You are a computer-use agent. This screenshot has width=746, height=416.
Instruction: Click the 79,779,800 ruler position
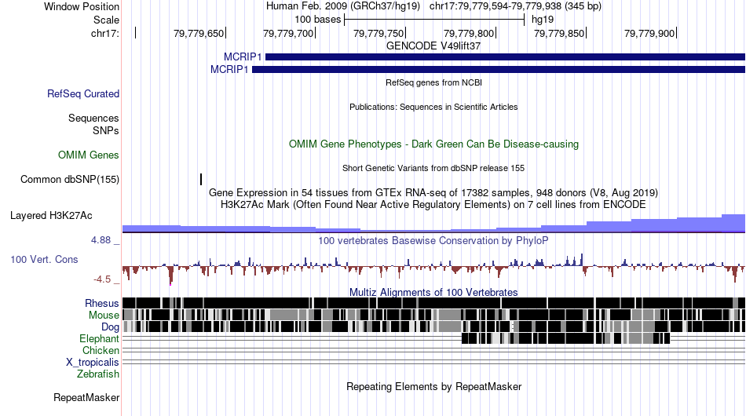[x=469, y=33]
